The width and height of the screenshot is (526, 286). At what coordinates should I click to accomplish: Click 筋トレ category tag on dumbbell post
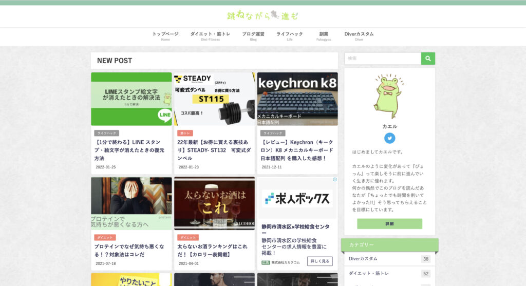point(185,133)
